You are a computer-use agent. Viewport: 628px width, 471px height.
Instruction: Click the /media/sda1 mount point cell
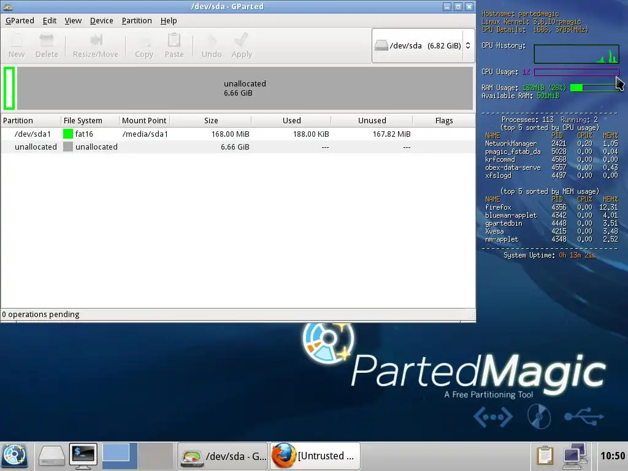point(145,134)
